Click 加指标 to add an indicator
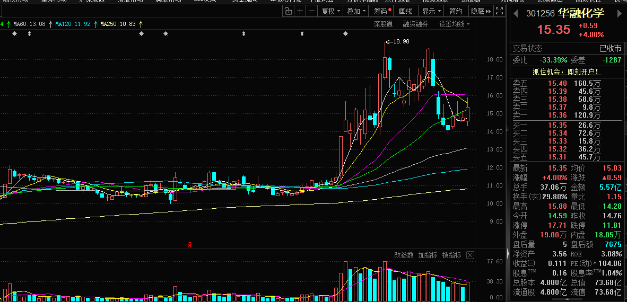The height and width of the screenshot is (302, 627). click(x=428, y=255)
